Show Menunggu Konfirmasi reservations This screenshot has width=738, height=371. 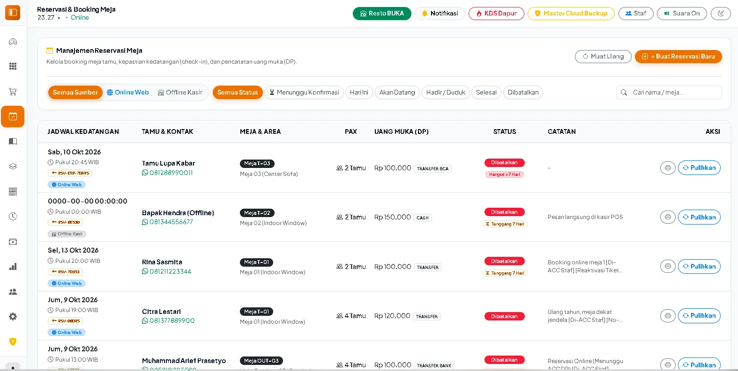[304, 93]
